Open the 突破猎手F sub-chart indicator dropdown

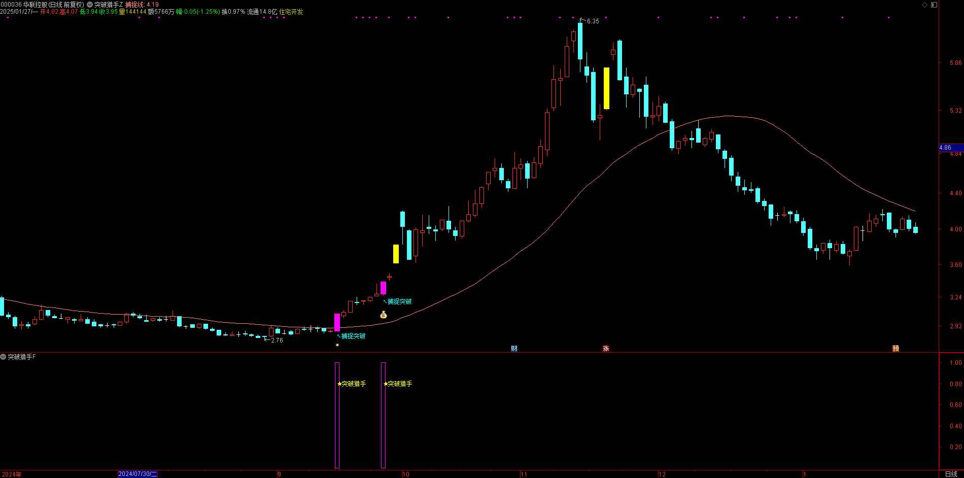[3, 357]
